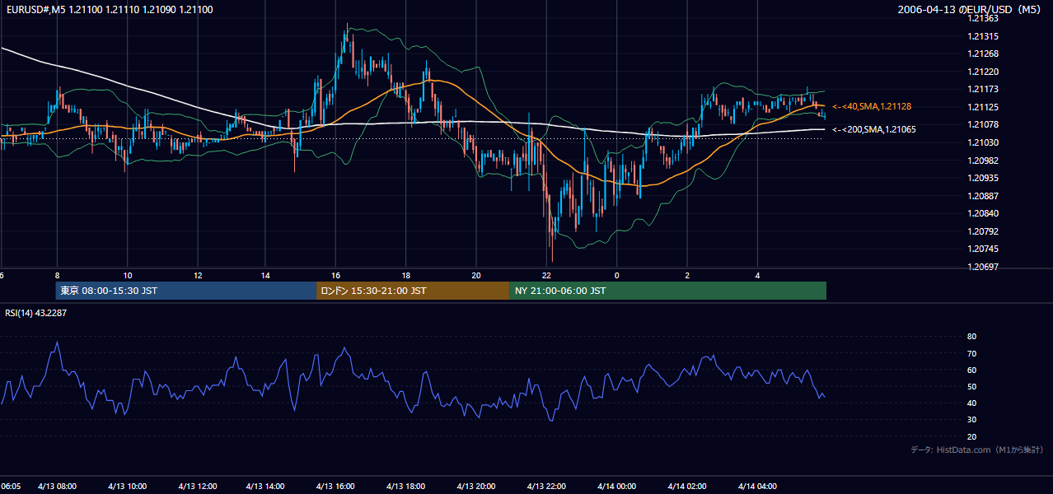The width and height of the screenshot is (1053, 494).
Task: Click the 4/13 12:00 time axis label
Action: 197,486
